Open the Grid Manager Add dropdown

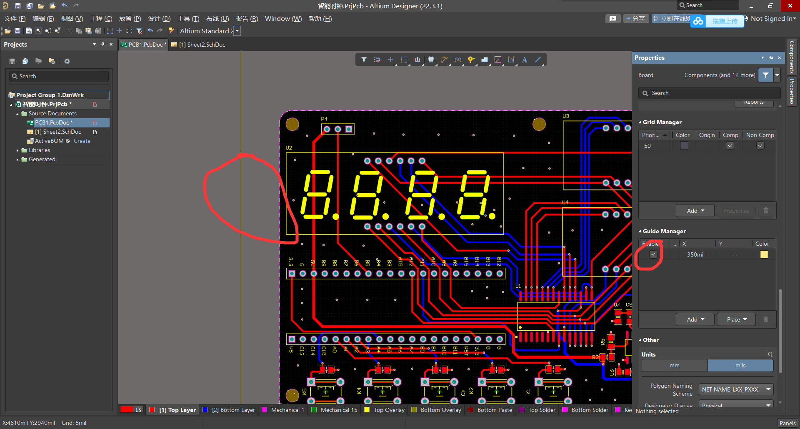(695, 211)
